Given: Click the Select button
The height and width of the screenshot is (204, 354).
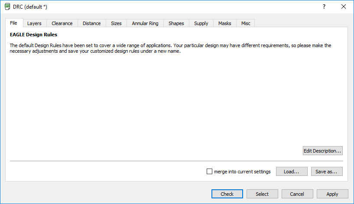Looking at the screenshot, I should click(262, 194).
